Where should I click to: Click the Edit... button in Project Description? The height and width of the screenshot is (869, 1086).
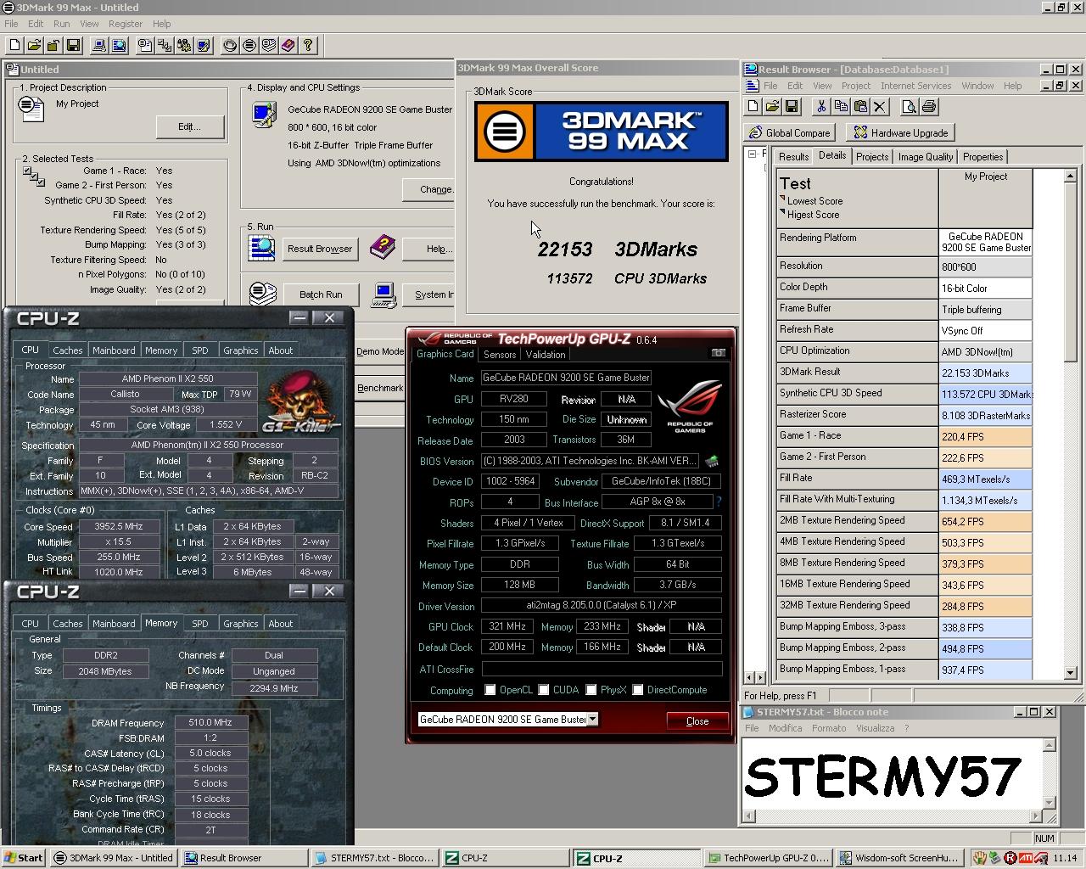point(190,126)
